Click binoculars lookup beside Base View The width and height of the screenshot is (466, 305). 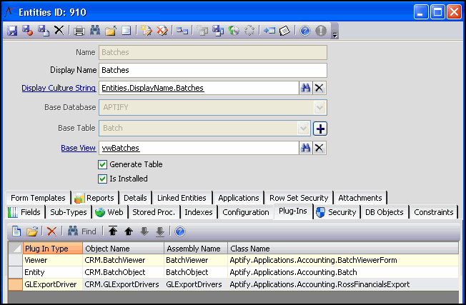(x=305, y=148)
